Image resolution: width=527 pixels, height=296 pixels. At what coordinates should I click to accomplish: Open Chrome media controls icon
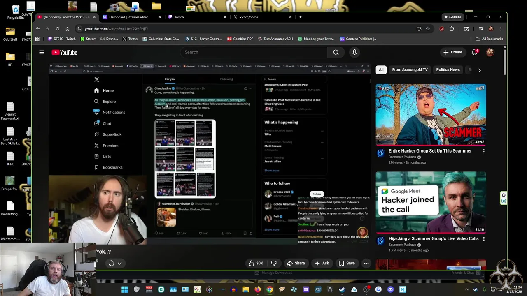tap(481, 29)
